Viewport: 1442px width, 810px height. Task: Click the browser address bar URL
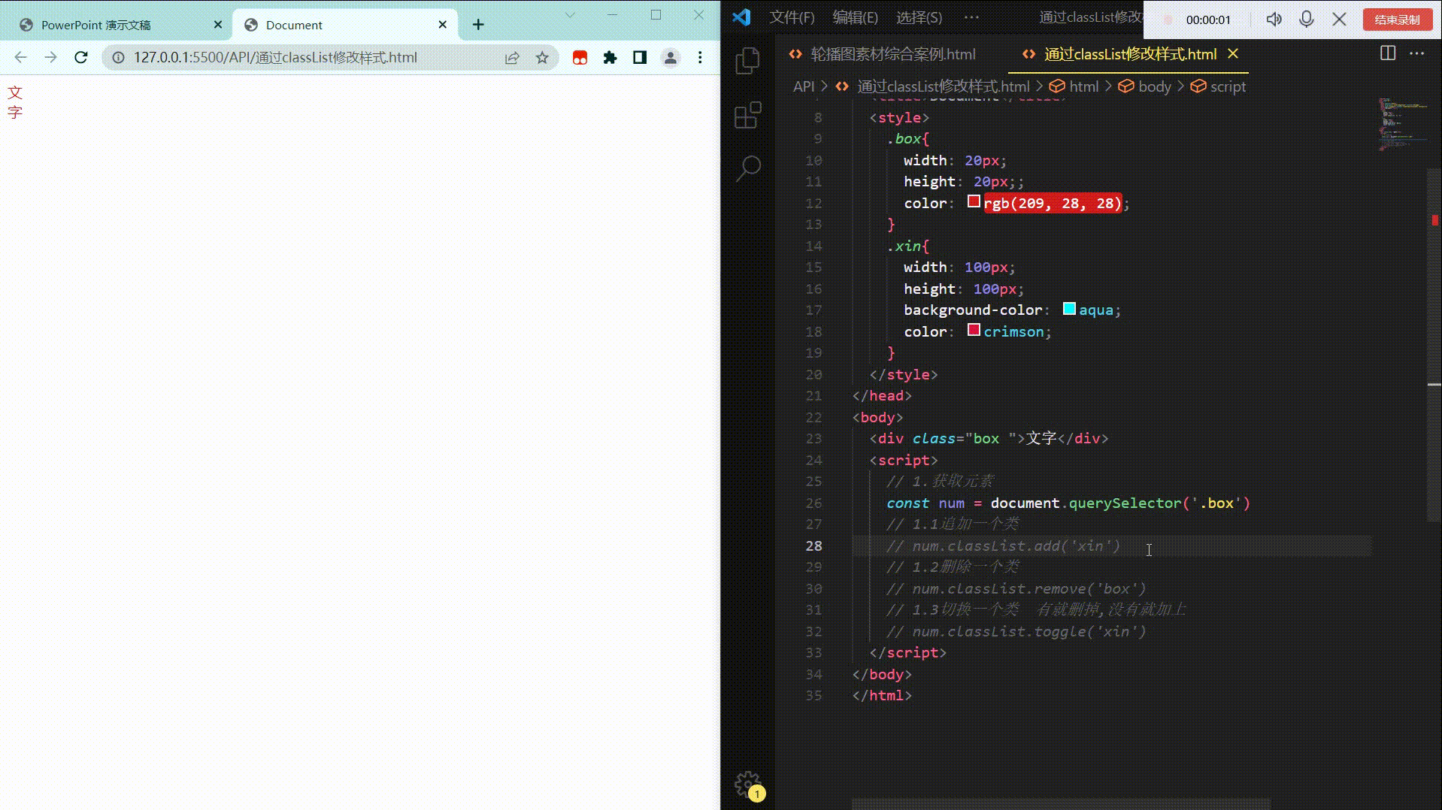tap(275, 58)
